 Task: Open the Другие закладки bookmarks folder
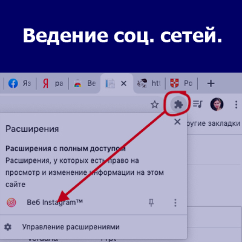point(214,123)
